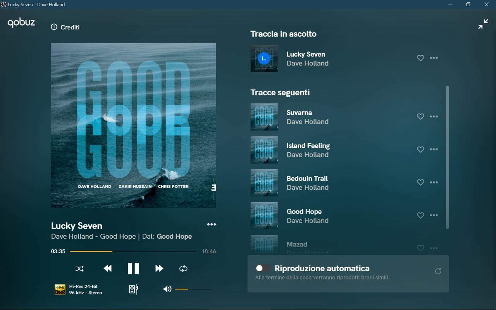Open options menu below album cover
496x310 pixels.
pos(211,225)
